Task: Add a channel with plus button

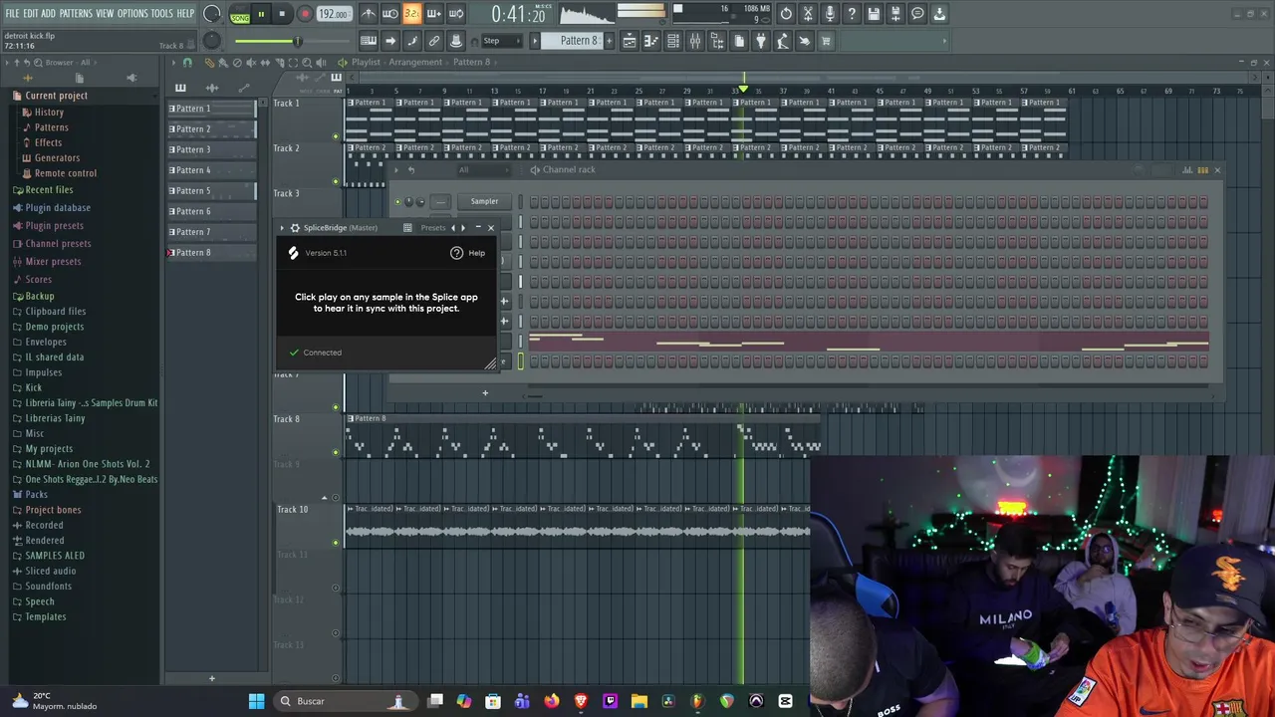Action: (x=485, y=392)
